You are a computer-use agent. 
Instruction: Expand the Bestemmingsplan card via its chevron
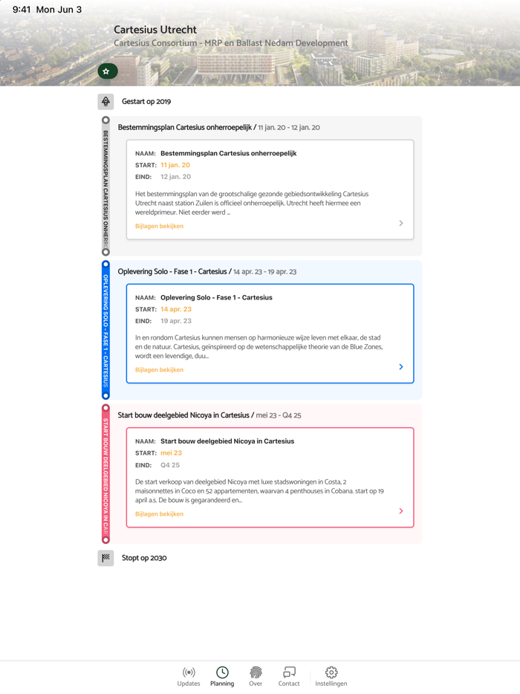(400, 223)
